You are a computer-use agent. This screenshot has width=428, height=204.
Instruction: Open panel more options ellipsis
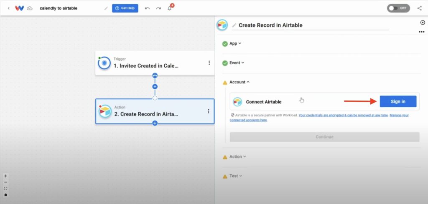[422, 32]
